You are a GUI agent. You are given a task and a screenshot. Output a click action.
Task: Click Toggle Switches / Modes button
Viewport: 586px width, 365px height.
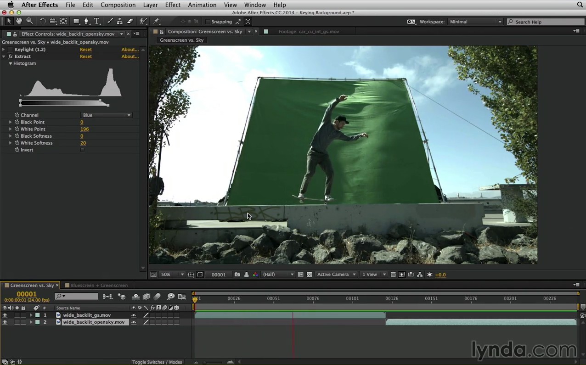(157, 362)
